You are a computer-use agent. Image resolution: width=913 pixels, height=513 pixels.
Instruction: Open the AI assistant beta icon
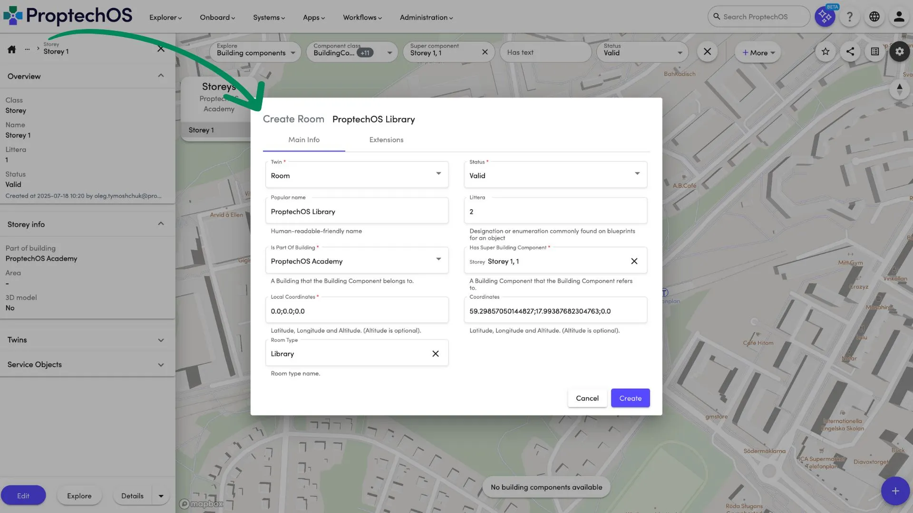825,17
